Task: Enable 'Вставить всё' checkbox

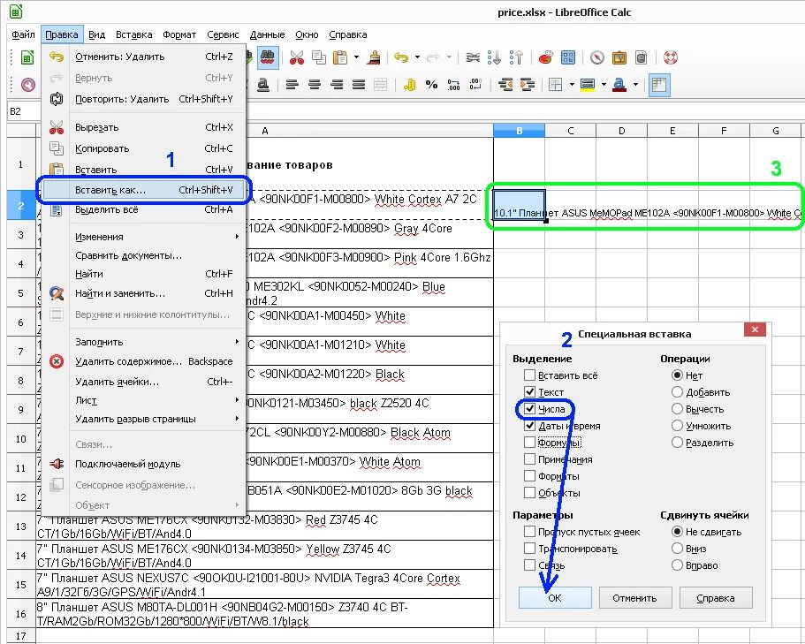Action: point(530,375)
